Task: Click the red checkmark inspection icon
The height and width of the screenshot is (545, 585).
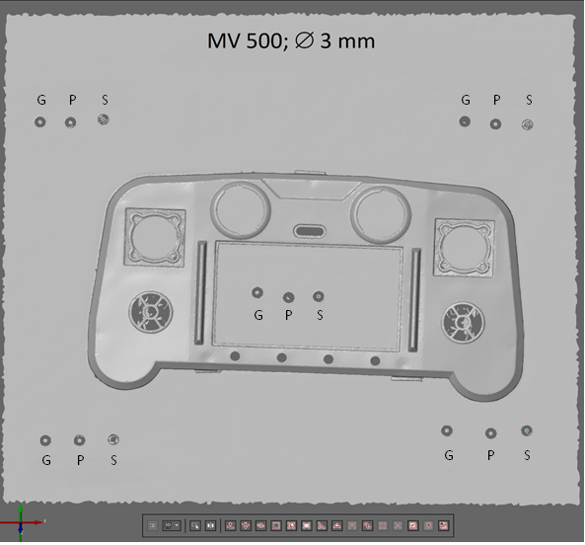Action: point(413,525)
